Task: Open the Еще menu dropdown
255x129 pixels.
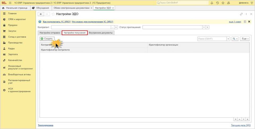Action: 245,39
